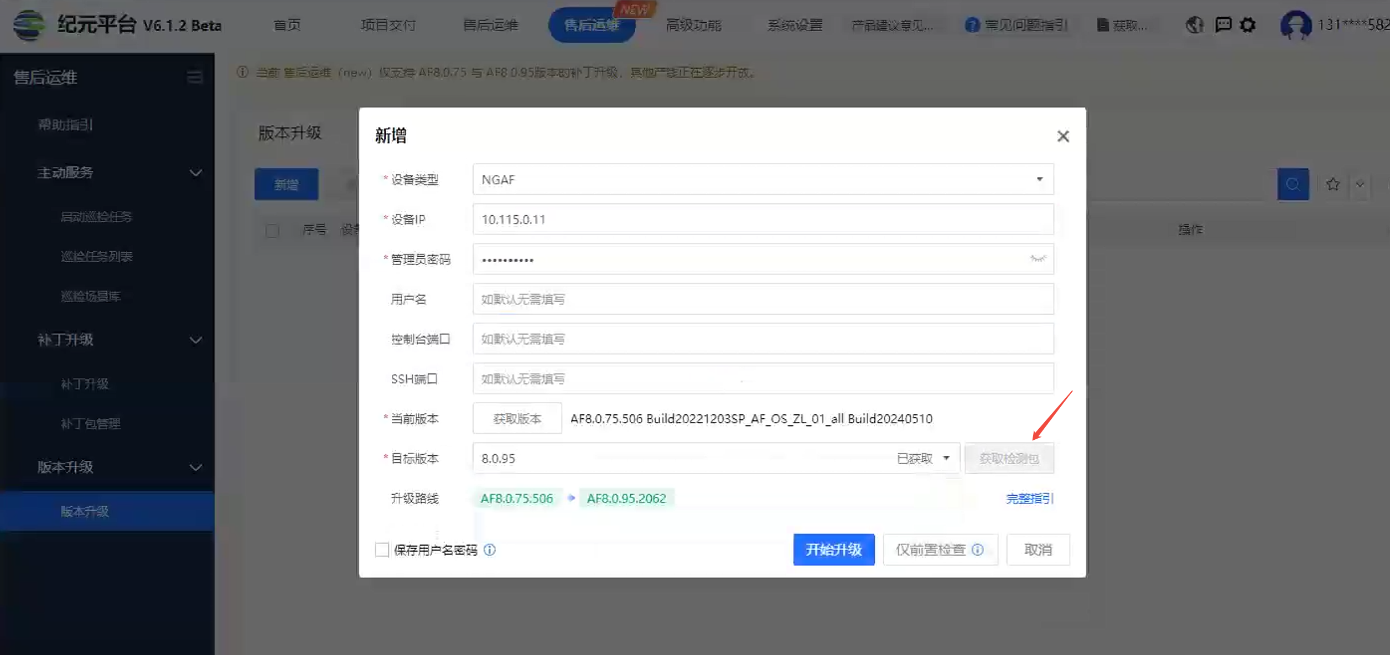Open the chat message icon in header
Image resolution: width=1390 pixels, height=655 pixels.
pos(1222,25)
